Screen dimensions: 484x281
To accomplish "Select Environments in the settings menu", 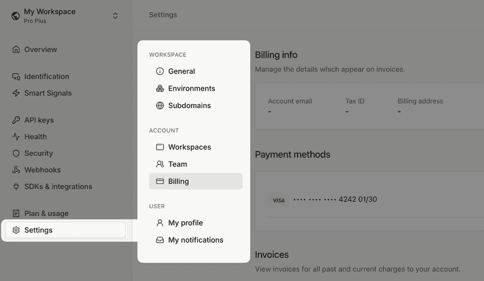I will (191, 88).
